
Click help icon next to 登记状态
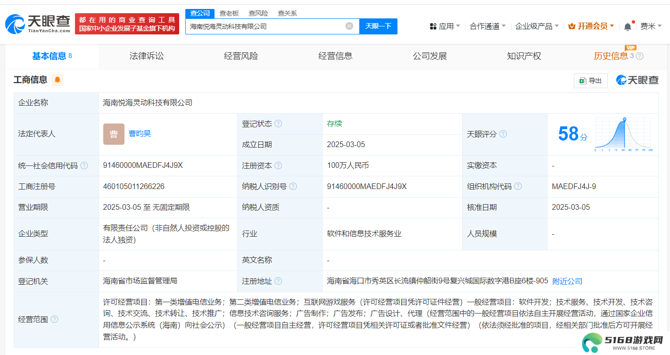coord(278,124)
